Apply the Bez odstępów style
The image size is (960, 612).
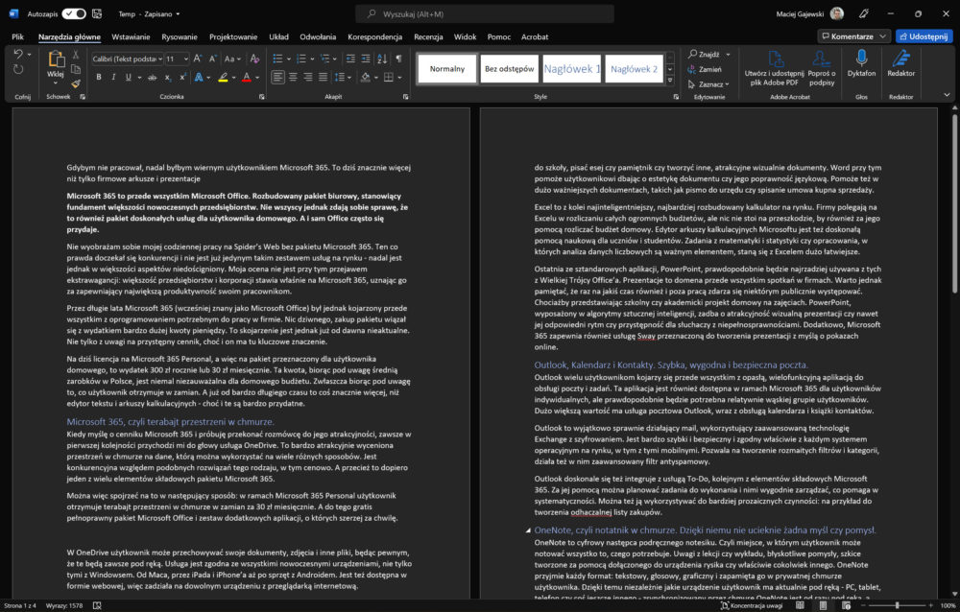click(x=510, y=68)
